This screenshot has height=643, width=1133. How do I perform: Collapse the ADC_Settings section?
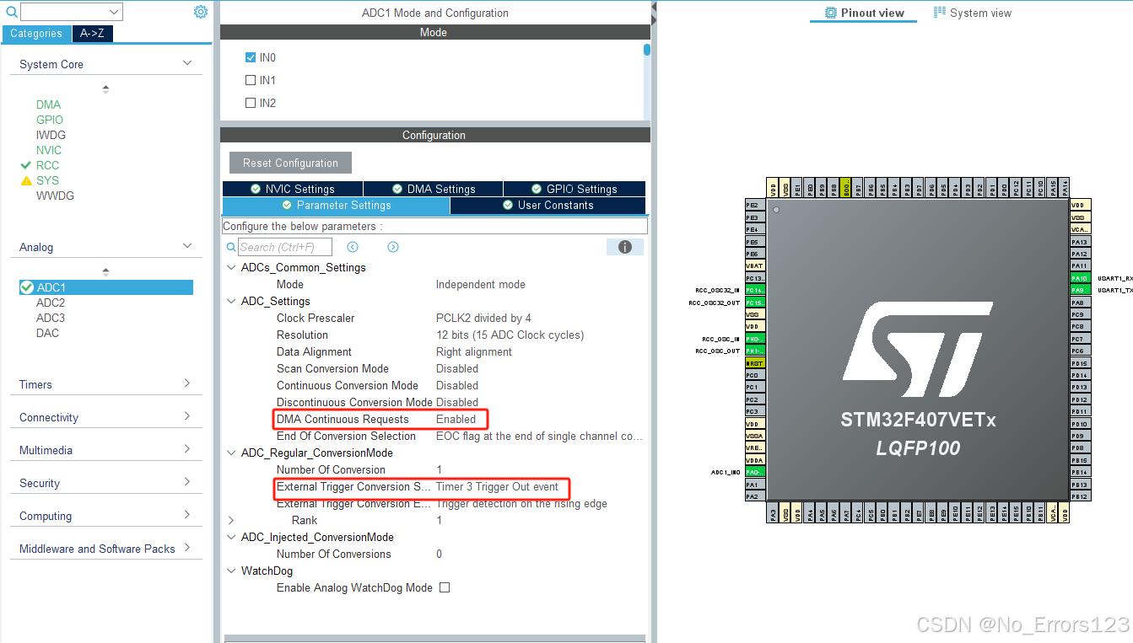[231, 301]
